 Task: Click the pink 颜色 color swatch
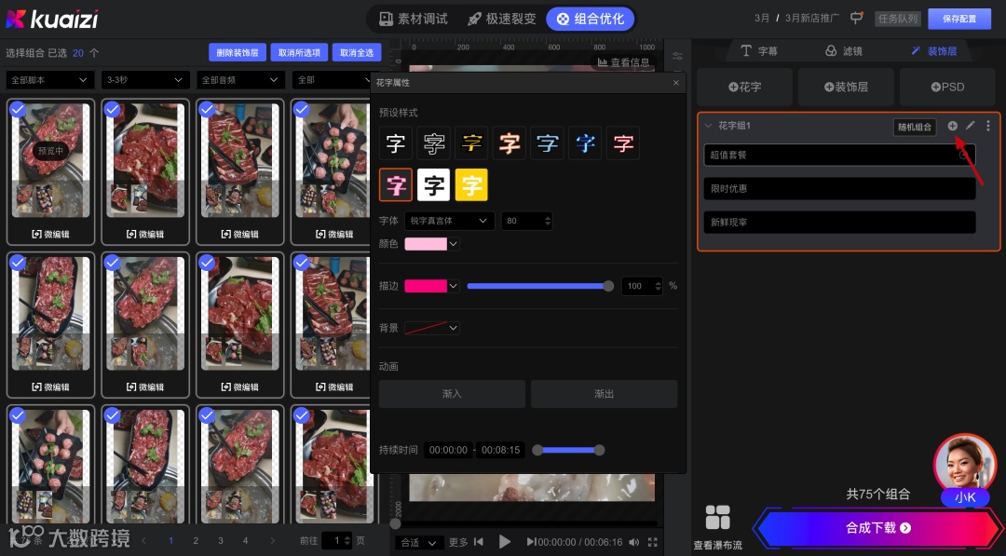(x=425, y=243)
